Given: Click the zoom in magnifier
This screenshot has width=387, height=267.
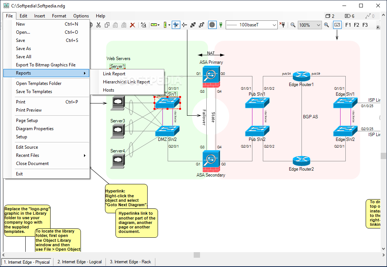Looking at the screenshot, I should [326, 25].
